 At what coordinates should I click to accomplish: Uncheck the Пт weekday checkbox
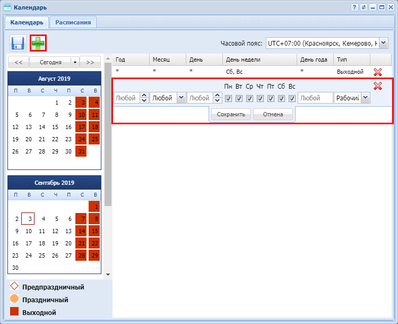pyautogui.click(x=271, y=98)
